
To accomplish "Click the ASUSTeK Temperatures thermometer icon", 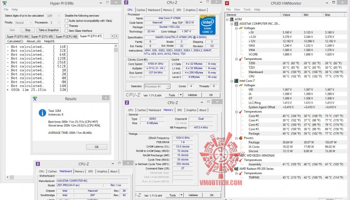I will point(241,59).
